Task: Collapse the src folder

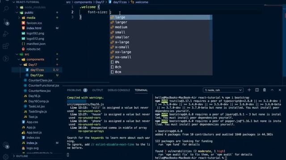Action: click(x=17, y=54)
